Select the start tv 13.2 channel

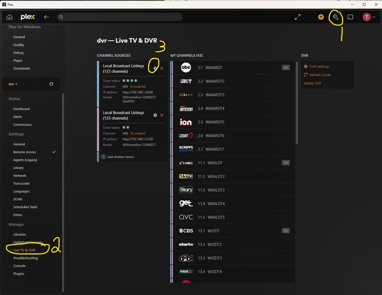(232, 244)
